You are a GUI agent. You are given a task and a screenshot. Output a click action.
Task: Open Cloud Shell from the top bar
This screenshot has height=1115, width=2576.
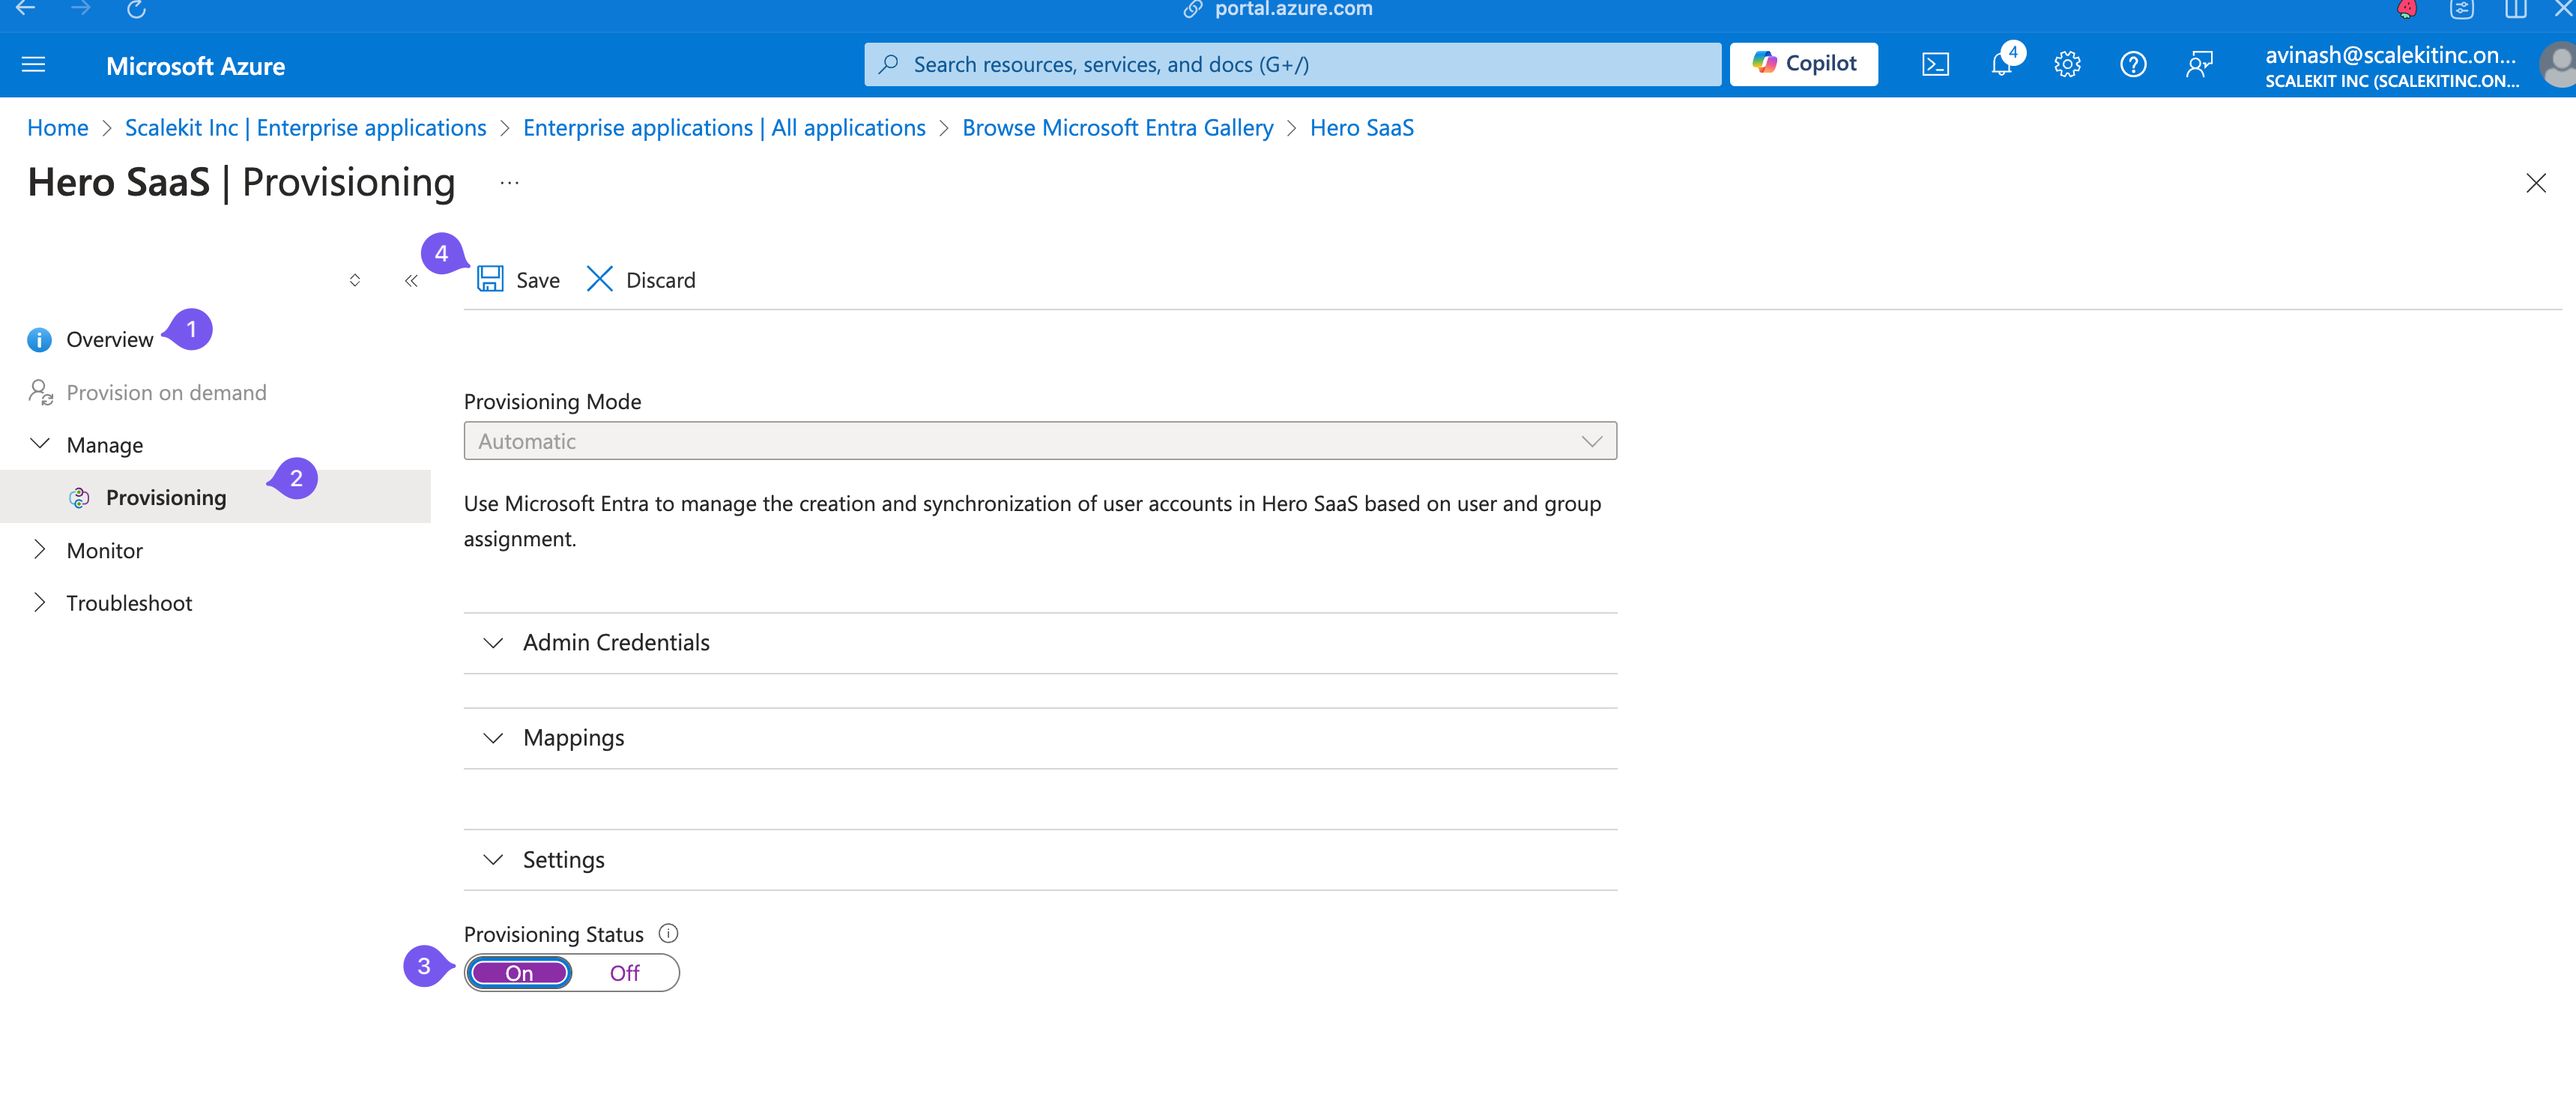(x=1936, y=64)
